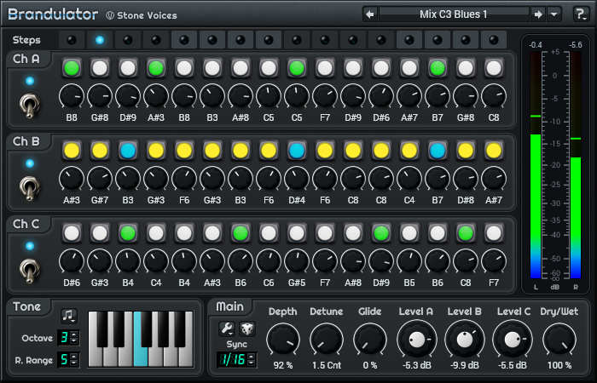Click the highlighted cyan piano key

141,357
